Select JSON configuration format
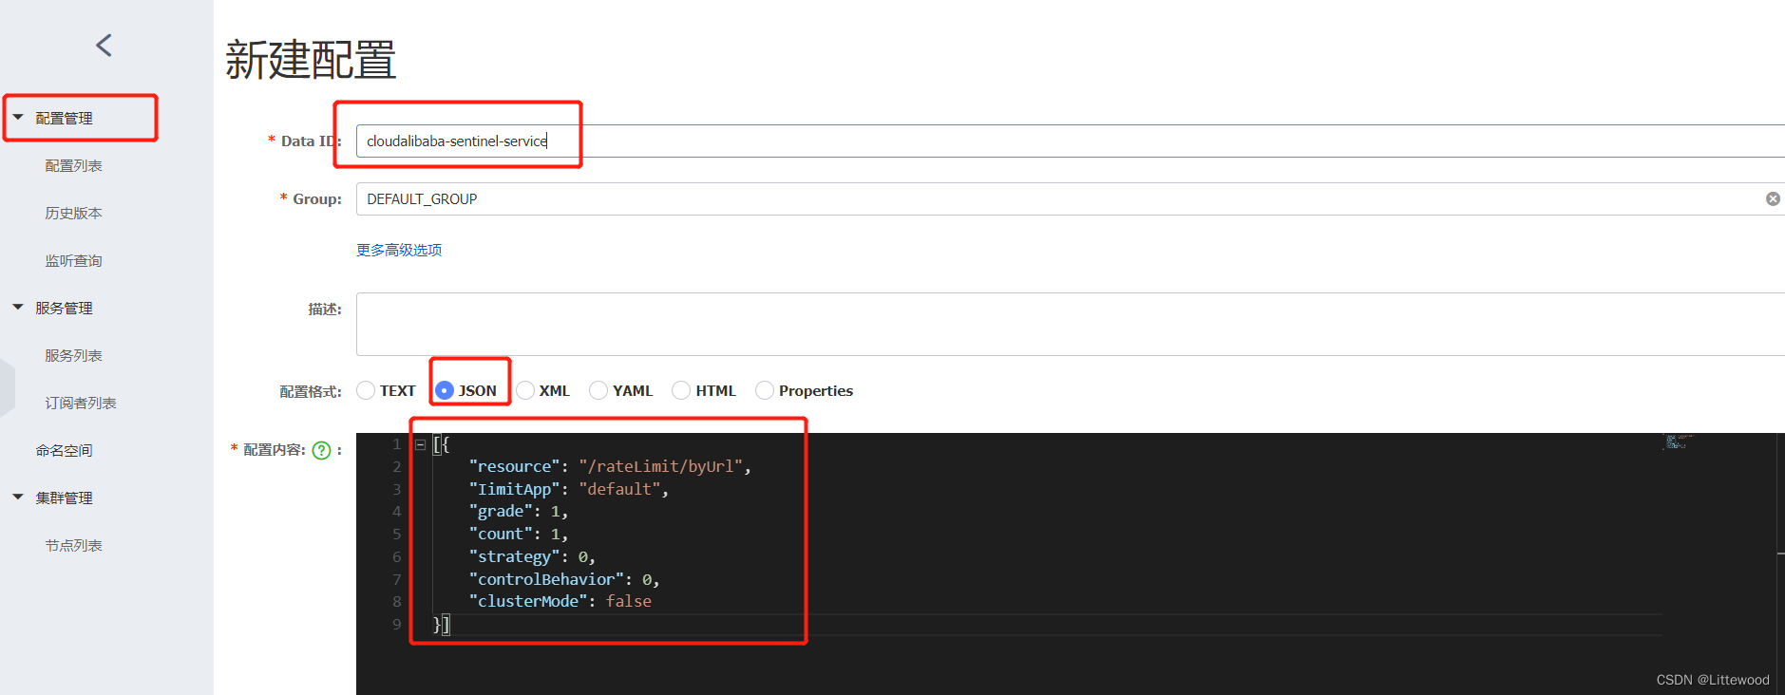Image resolution: width=1785 pixels, height=695 pixels. pos(445,390)
